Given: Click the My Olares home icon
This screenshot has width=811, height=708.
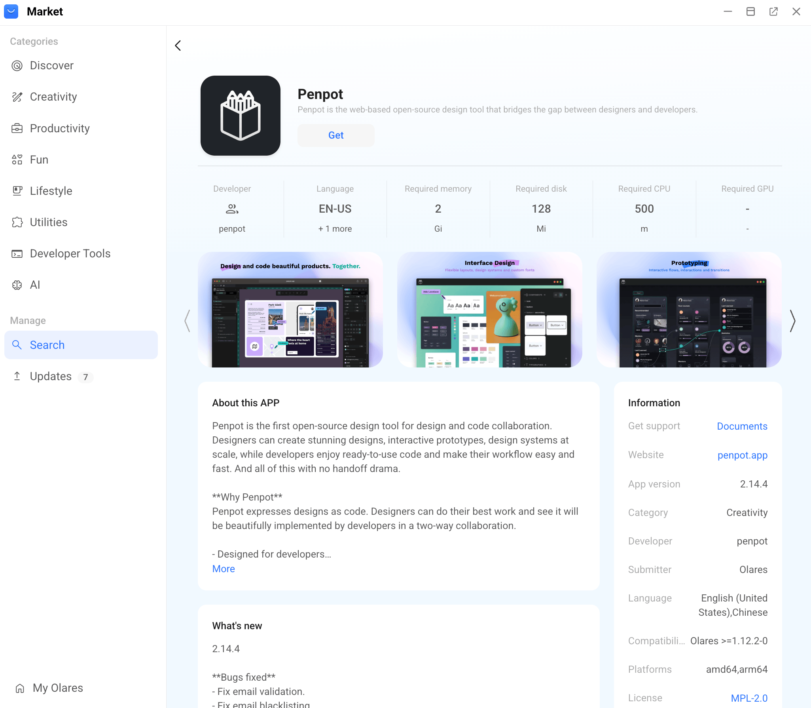Looking at the screenshot, I should tap(20, 689).
